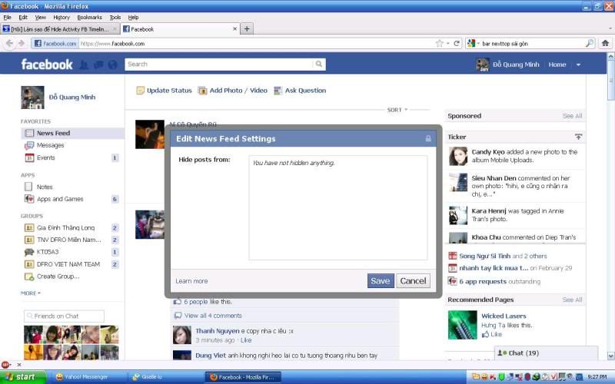The width and height of the screenshot is (615, 384).
Task: Click the Ticker collapse arrow icon
Action: [x=578, y=137]
